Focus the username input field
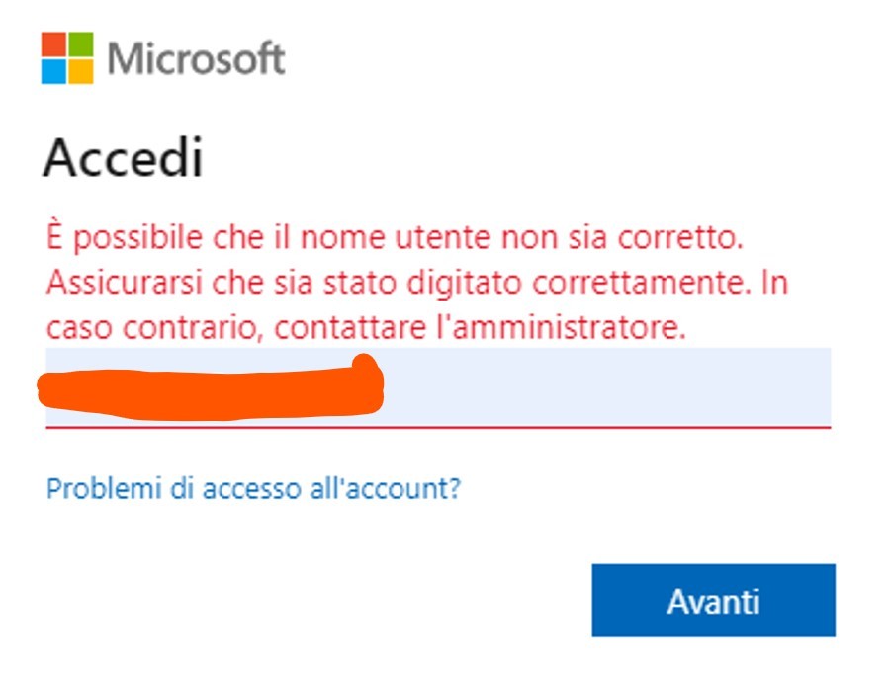 click(438, 387)
